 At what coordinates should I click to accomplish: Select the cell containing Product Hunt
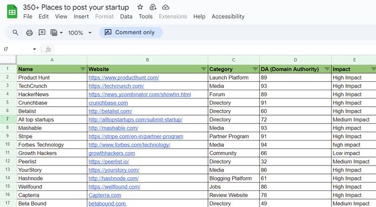pyautogui.click(x=52, y=77)
